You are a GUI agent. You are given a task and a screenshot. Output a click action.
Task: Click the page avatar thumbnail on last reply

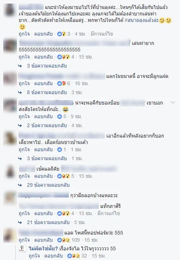22,249
